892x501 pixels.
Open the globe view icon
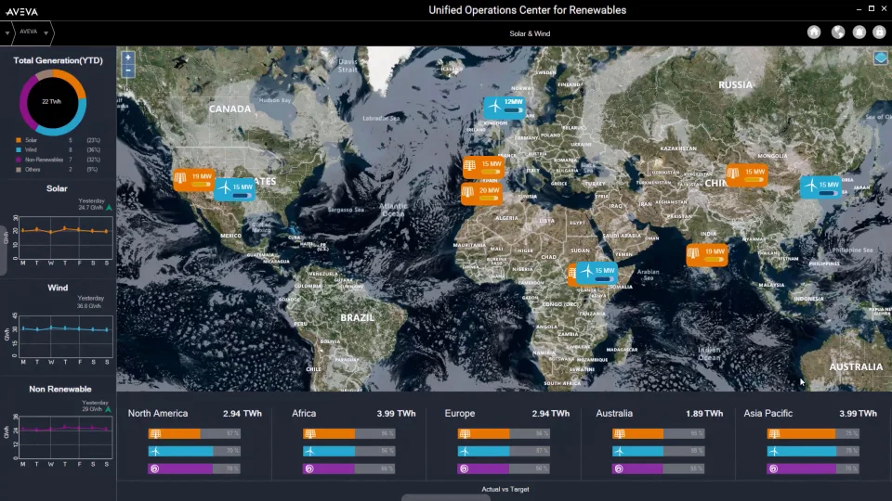point(837,32)
